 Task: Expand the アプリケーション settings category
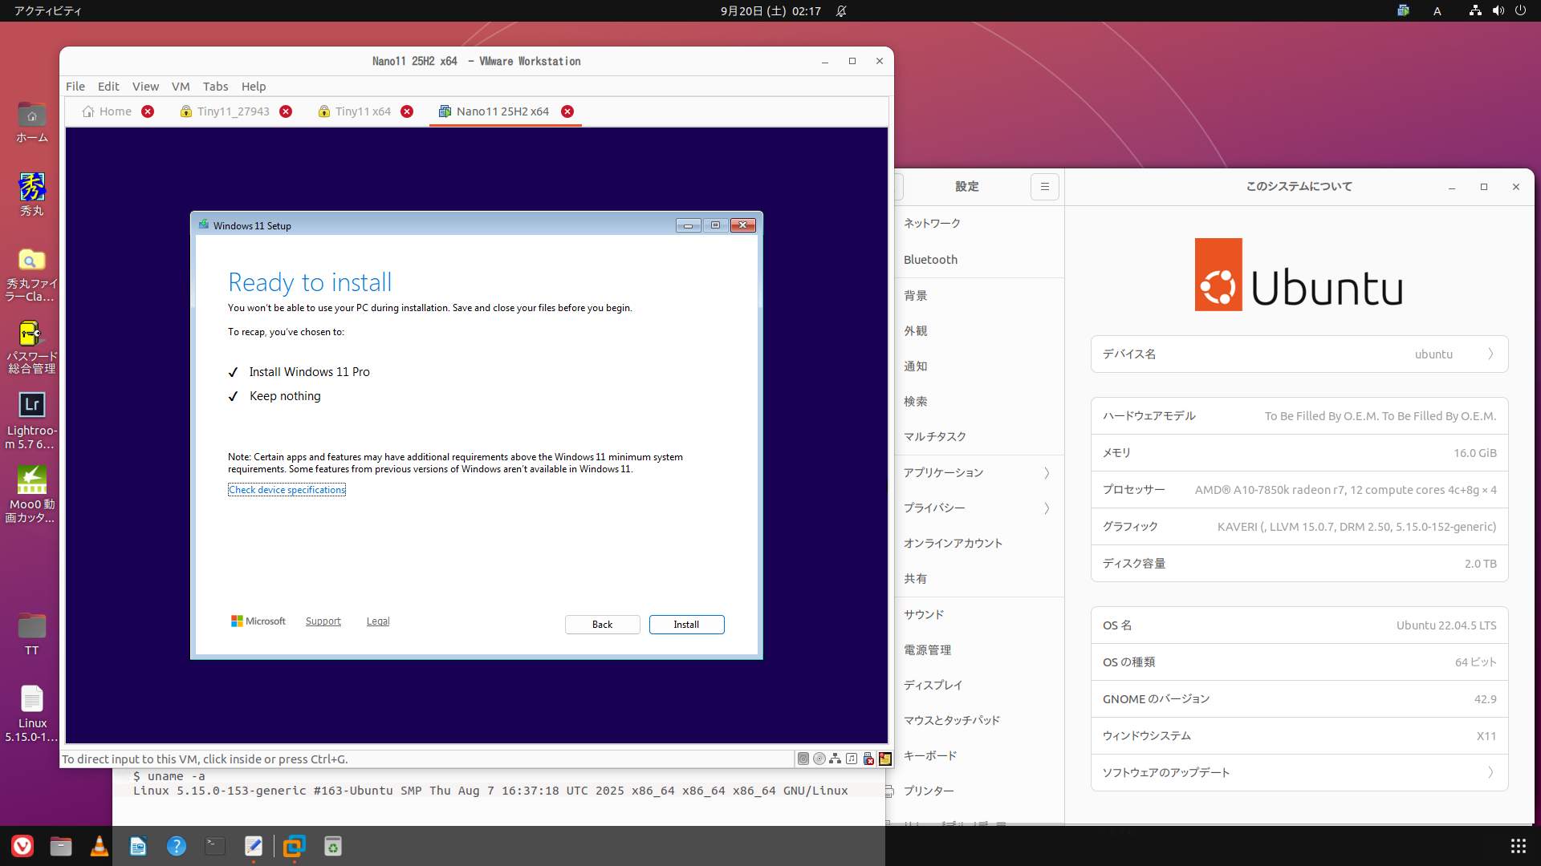coord(979,473)
